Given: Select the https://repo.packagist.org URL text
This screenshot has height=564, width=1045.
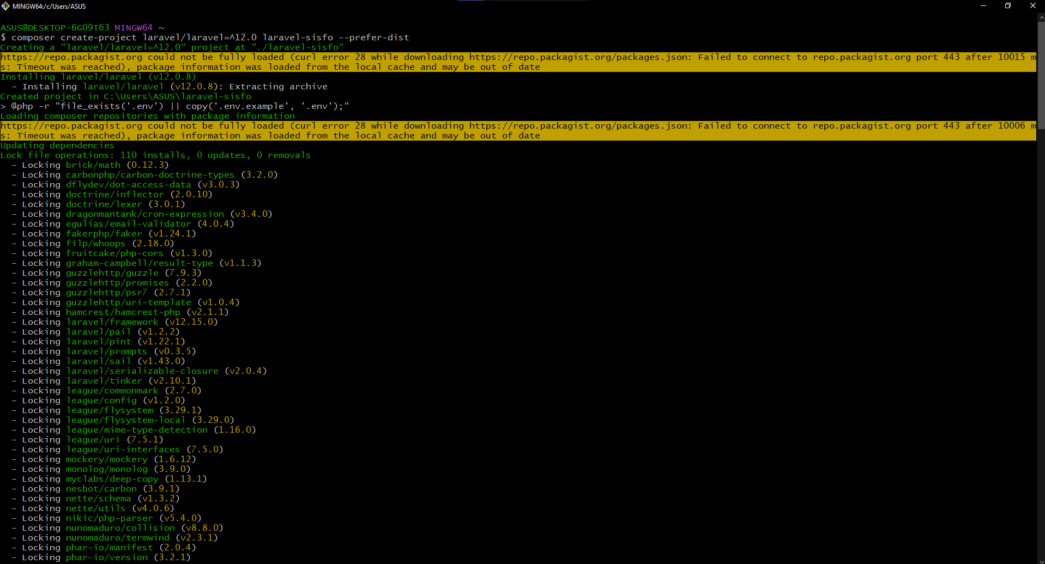Looking at the screenshot, I should (x=55, y=57).
